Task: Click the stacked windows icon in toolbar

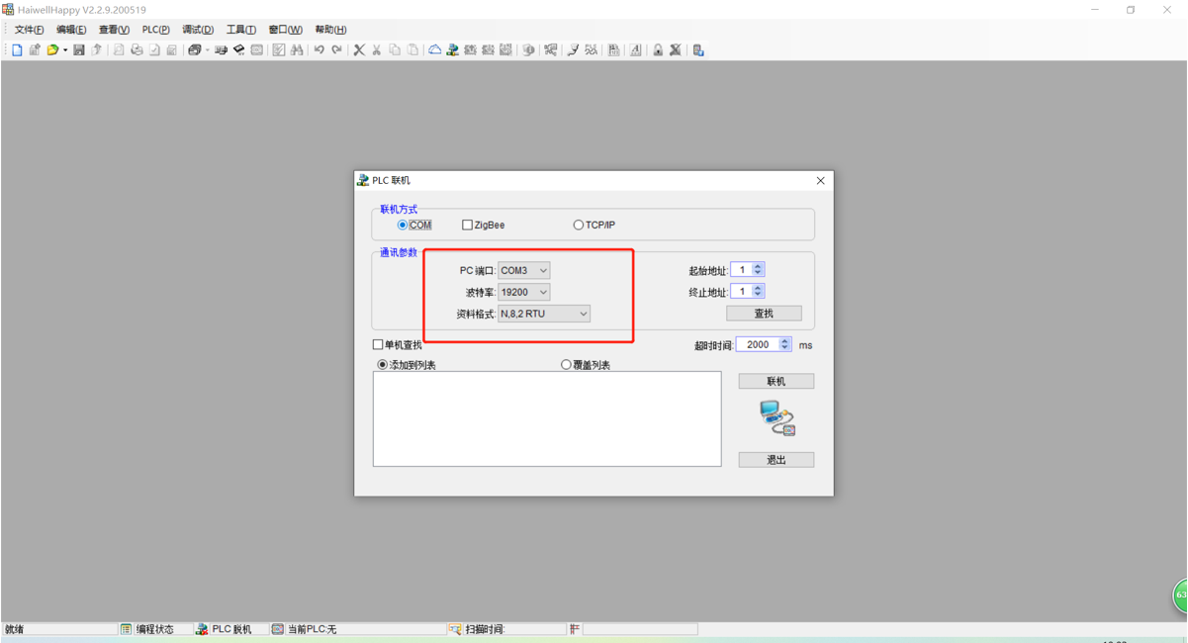Action: coord(194,49)
